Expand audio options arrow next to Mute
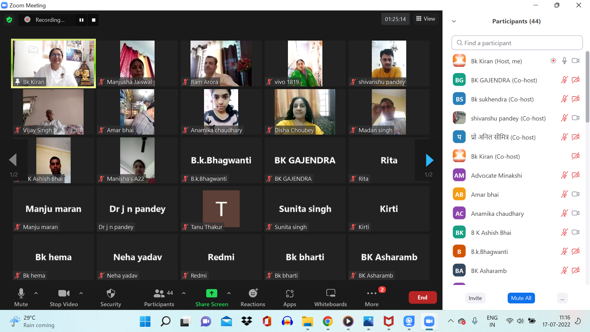 pyautogui.click(x=36, y=293)
